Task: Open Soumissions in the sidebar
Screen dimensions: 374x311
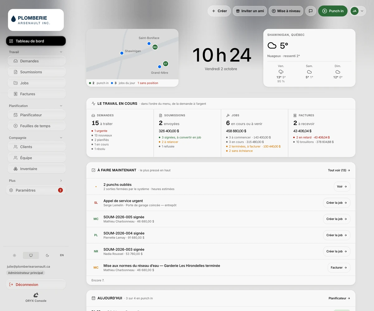Action: point(36,72)
